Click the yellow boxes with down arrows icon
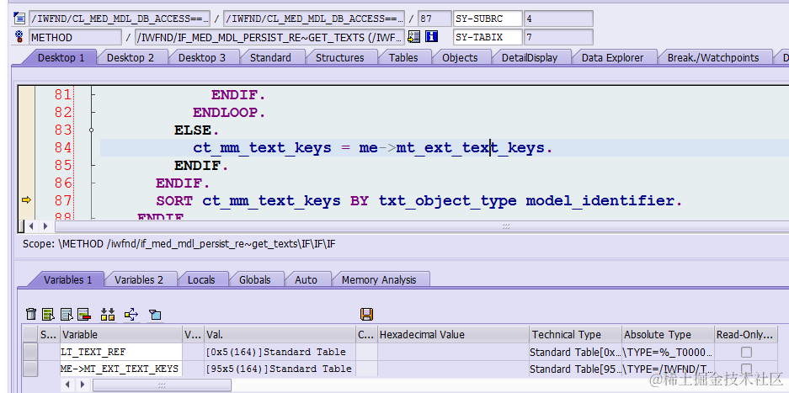The image size is (789, 393). pos(108,315)
